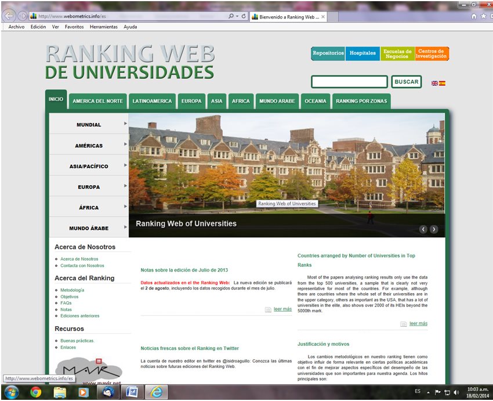
Task: Open the Word document on taskbar
Action: 132,392
